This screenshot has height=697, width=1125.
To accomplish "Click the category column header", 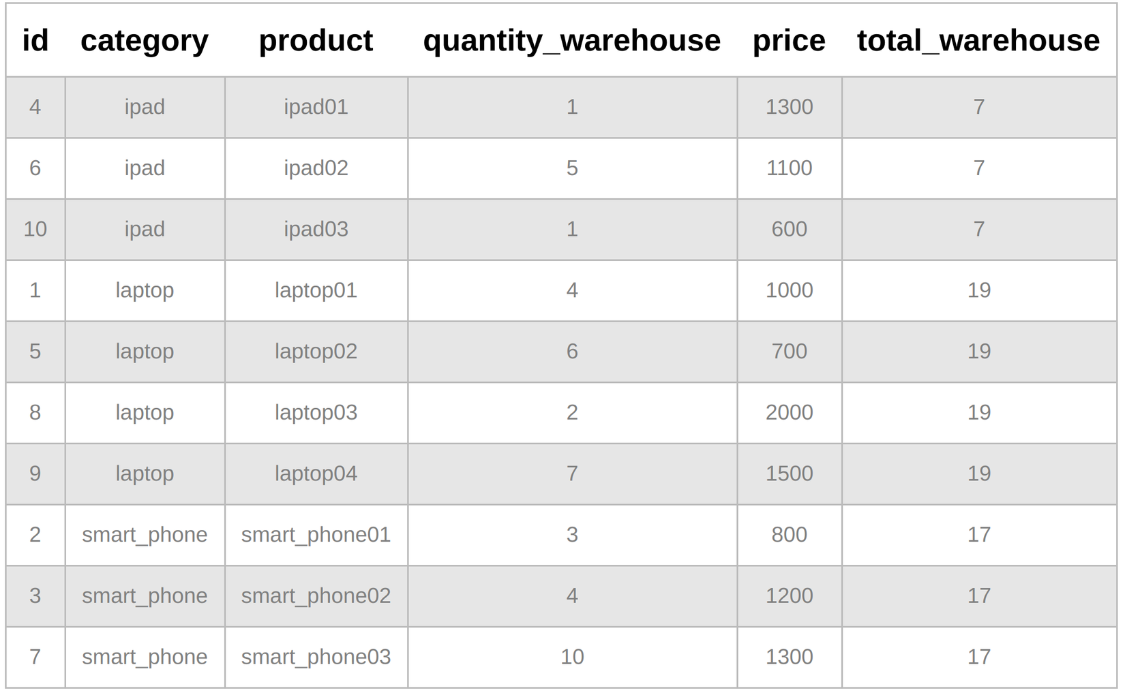I will [145, 41].
